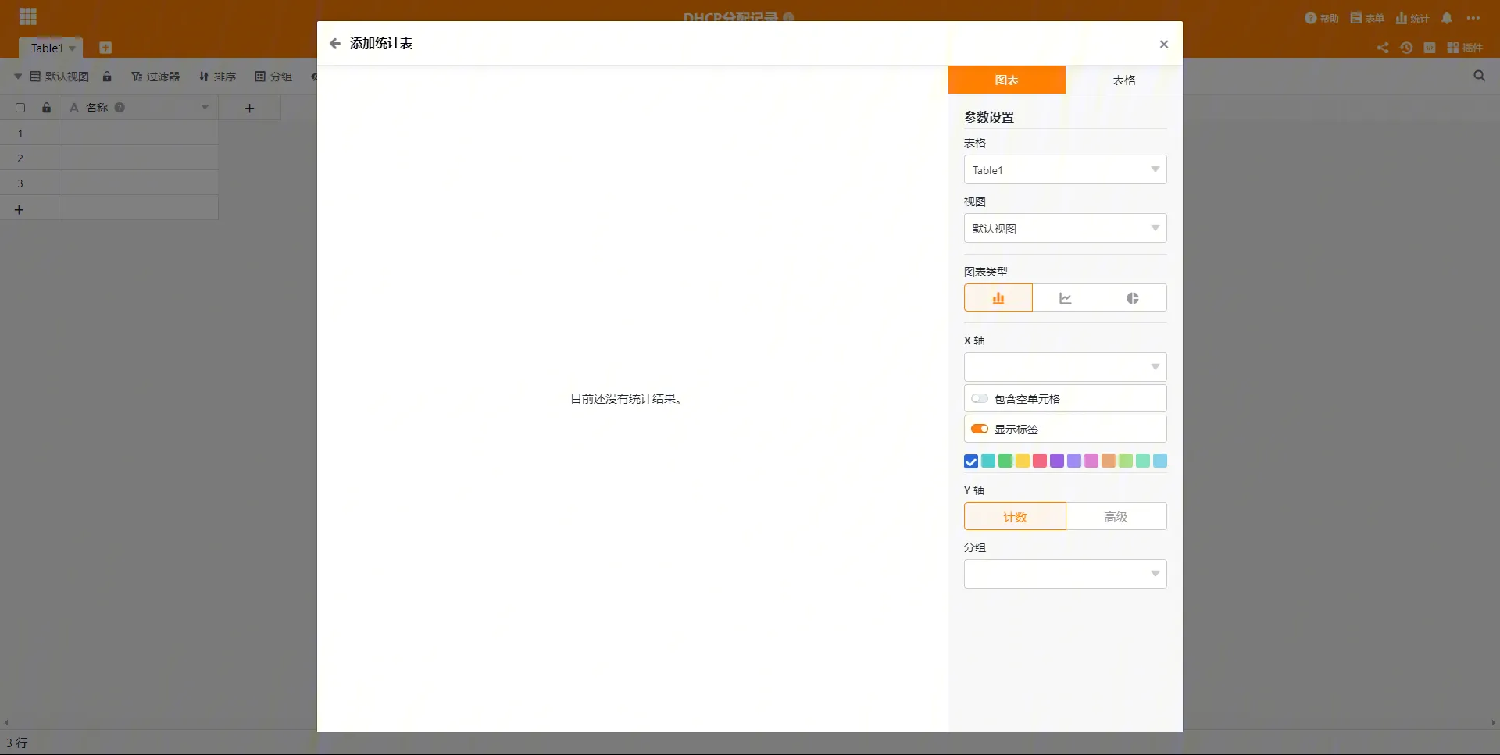The width and height of the screenshot is (1500, 755).
Task: Open the 表格 Table1 dropdown
Action: coord(1065,170)
